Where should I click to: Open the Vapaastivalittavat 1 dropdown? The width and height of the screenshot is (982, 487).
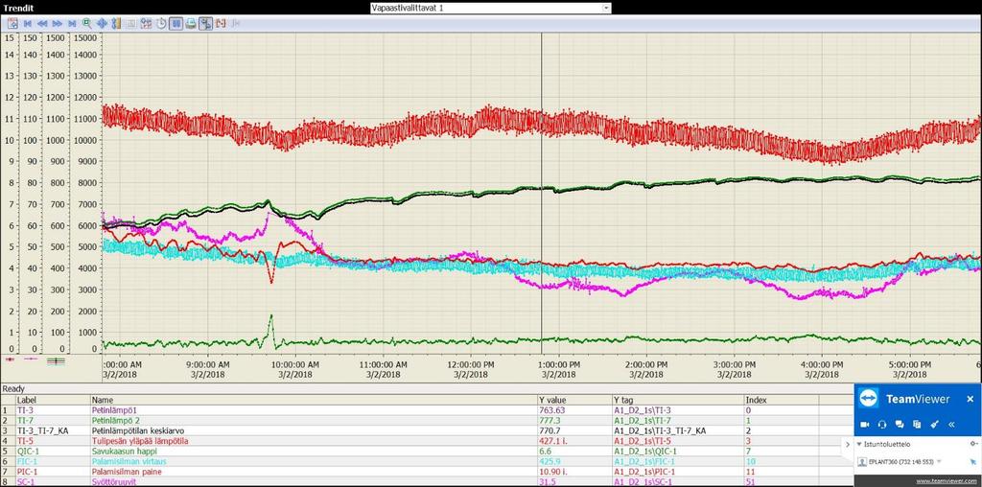tap(606, 8)
